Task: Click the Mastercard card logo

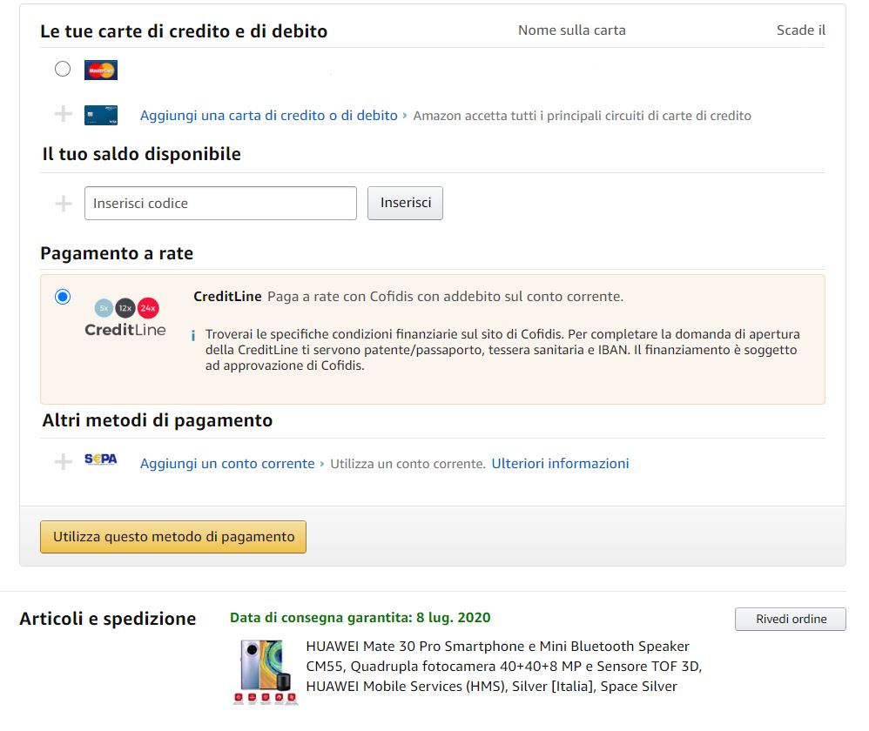Action: (101, 70)
